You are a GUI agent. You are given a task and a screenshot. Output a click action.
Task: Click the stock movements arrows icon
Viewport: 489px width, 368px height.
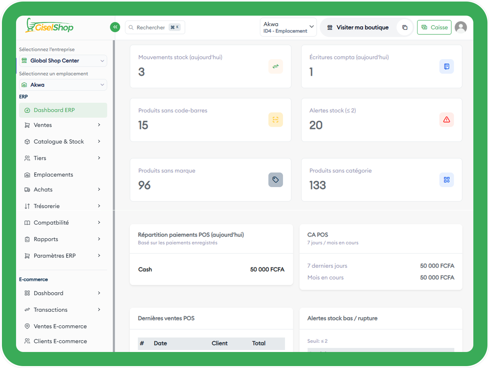[x=275, y=66]
